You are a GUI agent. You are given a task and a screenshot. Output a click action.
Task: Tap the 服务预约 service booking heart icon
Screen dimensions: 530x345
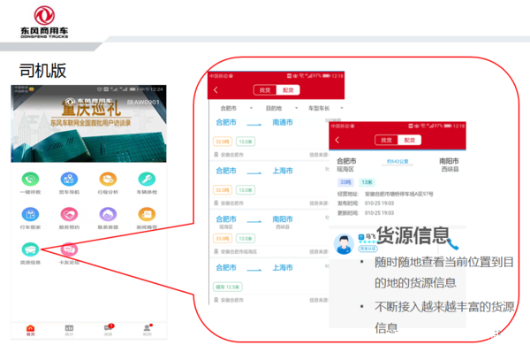(69, 214)
